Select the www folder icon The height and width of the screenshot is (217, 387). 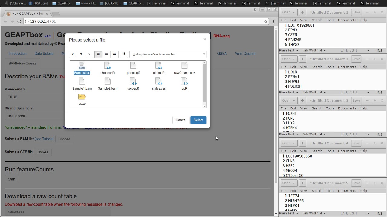pos(82,97)
